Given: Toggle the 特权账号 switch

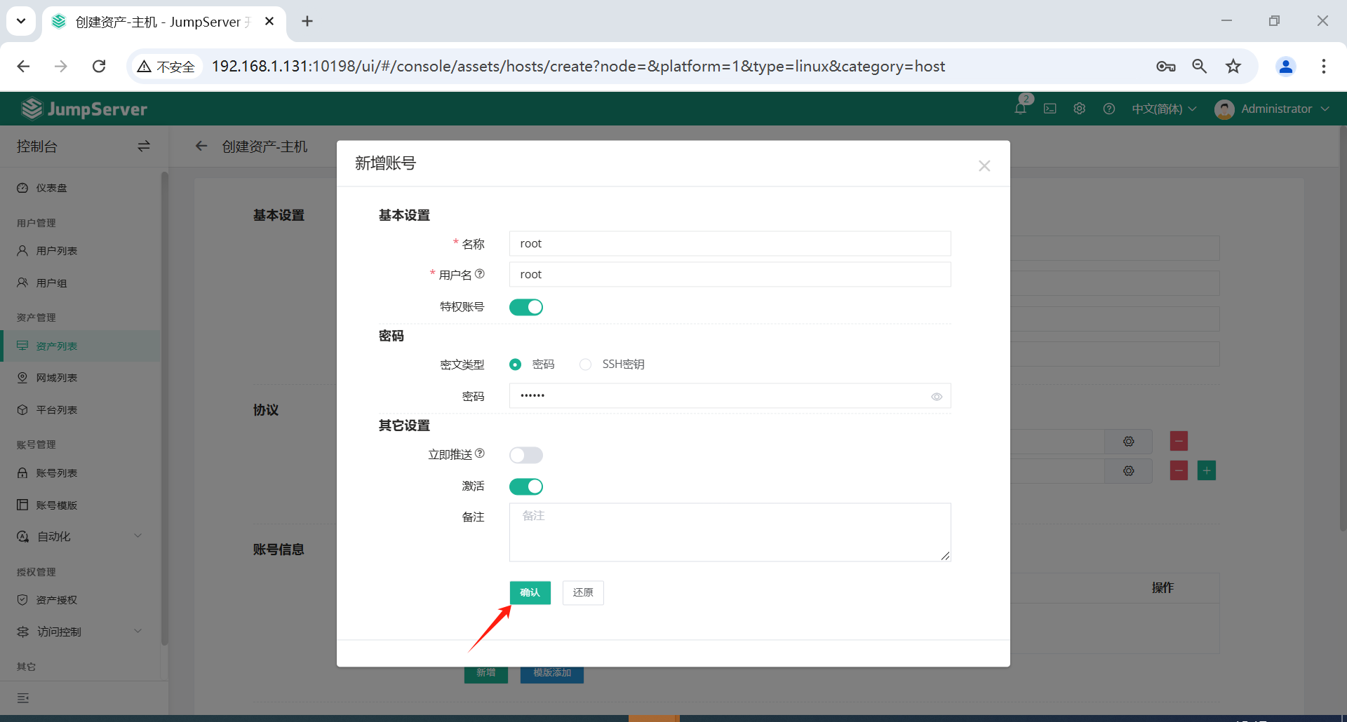Looking at the screenshot, I should [x=526, y=307].
